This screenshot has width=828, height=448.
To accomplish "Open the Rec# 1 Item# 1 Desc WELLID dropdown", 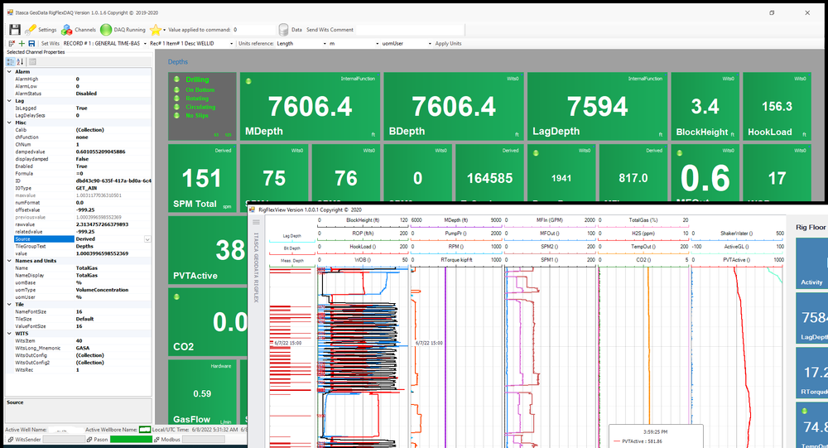I will [231, 44].
